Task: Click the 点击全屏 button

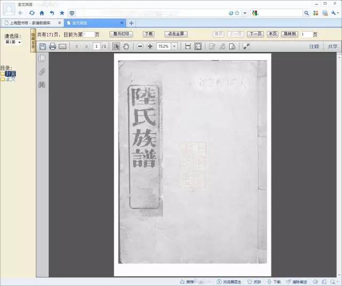Action: click(176, 34)
